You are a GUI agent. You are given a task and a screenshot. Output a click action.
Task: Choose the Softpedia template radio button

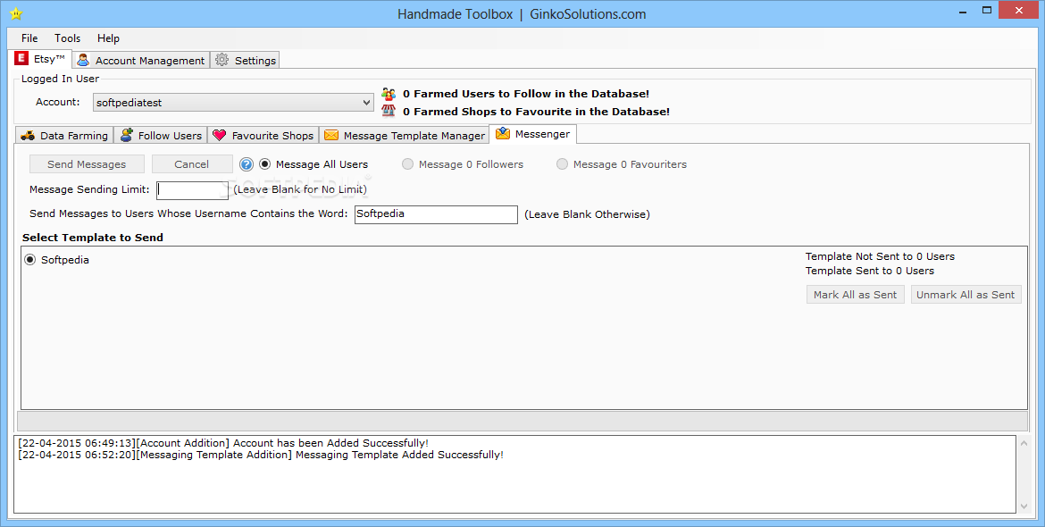pos(30,260)
